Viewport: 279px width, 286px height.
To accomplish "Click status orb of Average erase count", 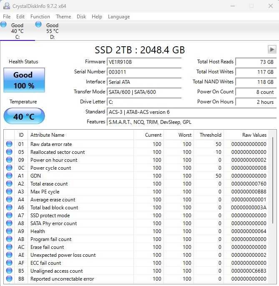I will point(9,199).
